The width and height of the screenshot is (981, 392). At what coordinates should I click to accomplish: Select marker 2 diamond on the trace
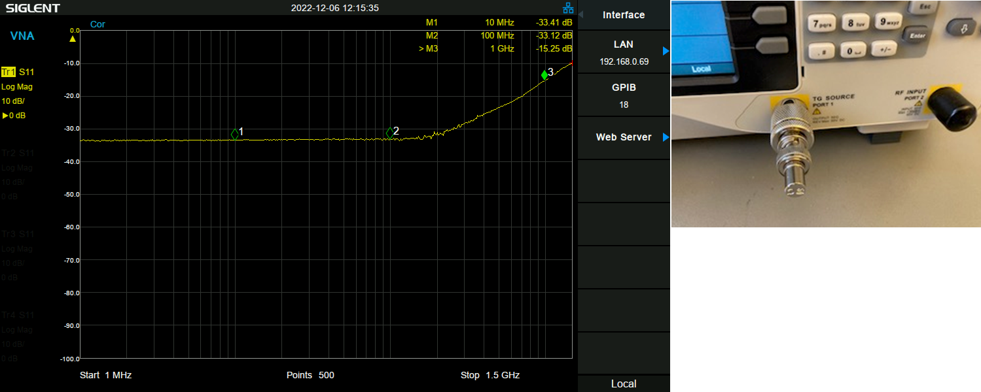click(390, 133)
